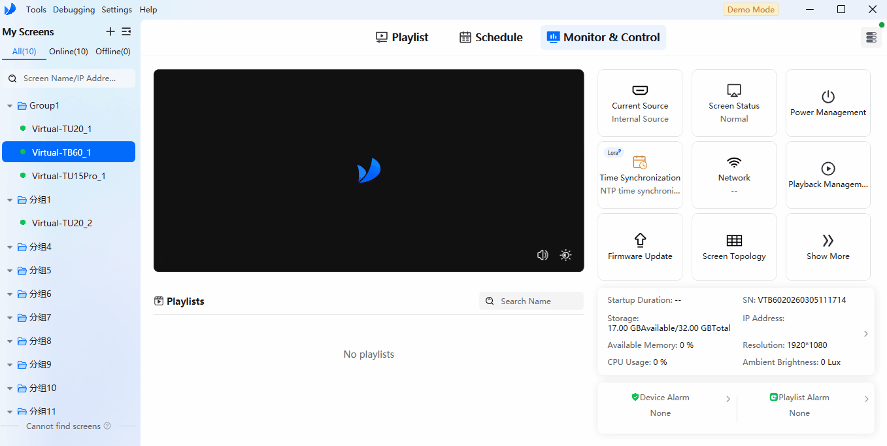Select Virtual-TU20_1 screen
Image resolution: width=887 pixels, height=446 pixels.
(x=69, y=129)
